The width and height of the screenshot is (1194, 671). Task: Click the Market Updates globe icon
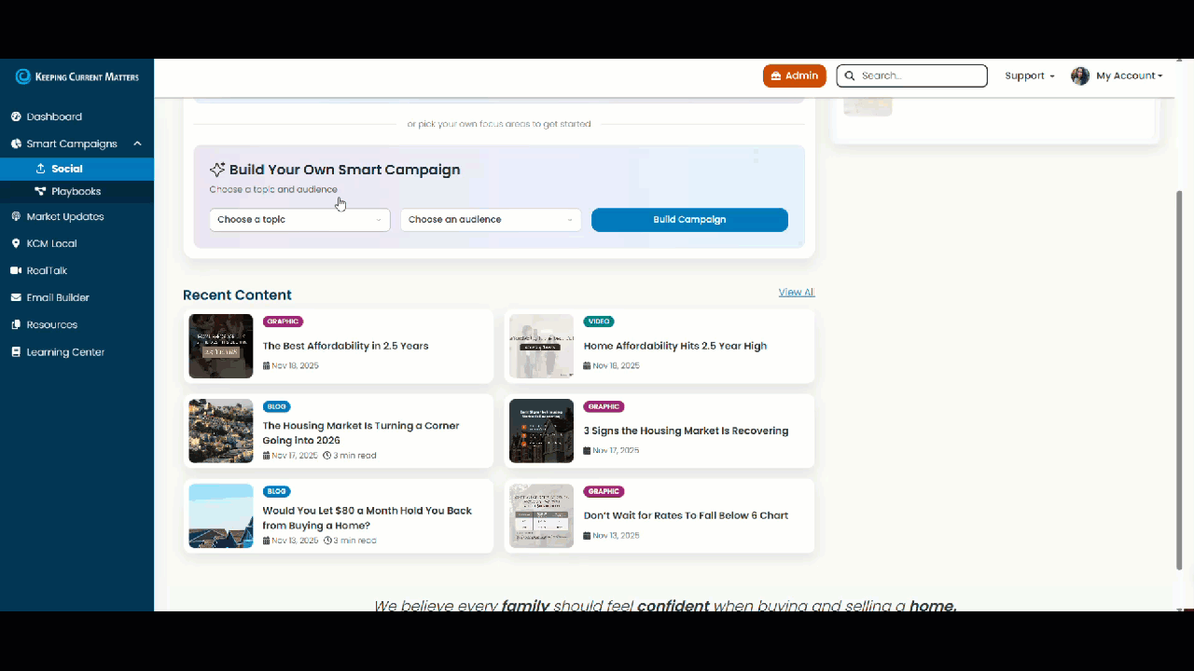point(16,216)
